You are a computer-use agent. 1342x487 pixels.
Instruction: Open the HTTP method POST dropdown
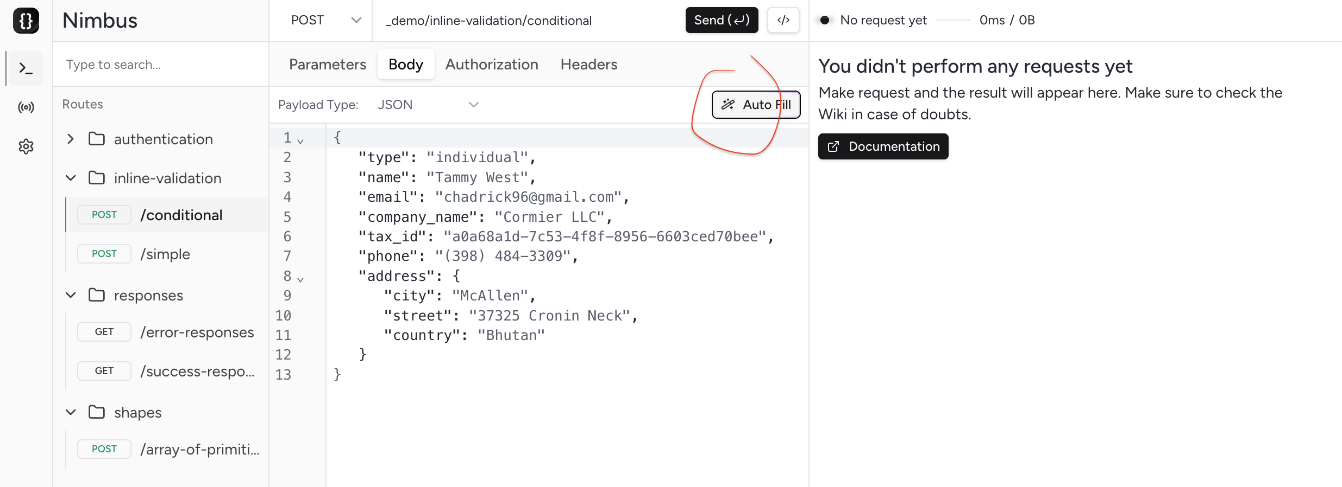(x=325, y=21)
